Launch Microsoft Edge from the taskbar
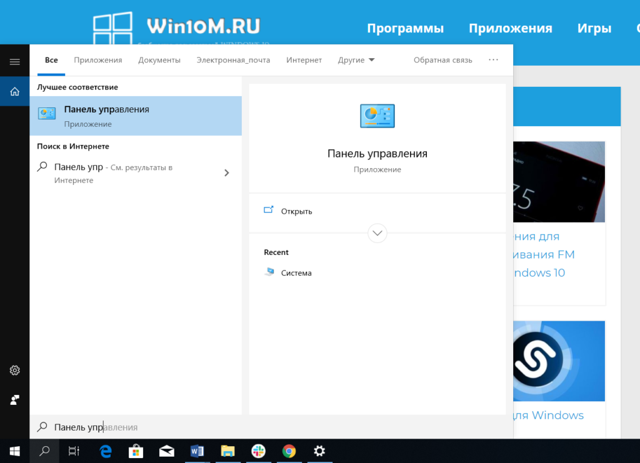 106,451
